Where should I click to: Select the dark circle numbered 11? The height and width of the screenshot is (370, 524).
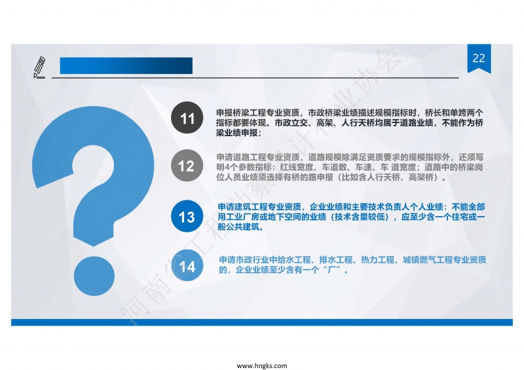[187, 119]
